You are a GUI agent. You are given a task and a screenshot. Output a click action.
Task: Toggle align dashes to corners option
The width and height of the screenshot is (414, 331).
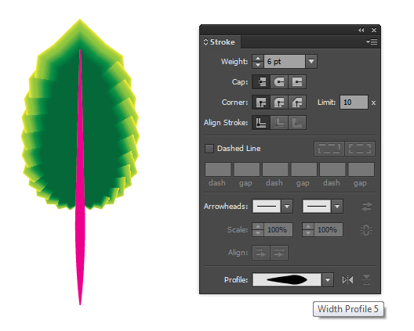360,149
